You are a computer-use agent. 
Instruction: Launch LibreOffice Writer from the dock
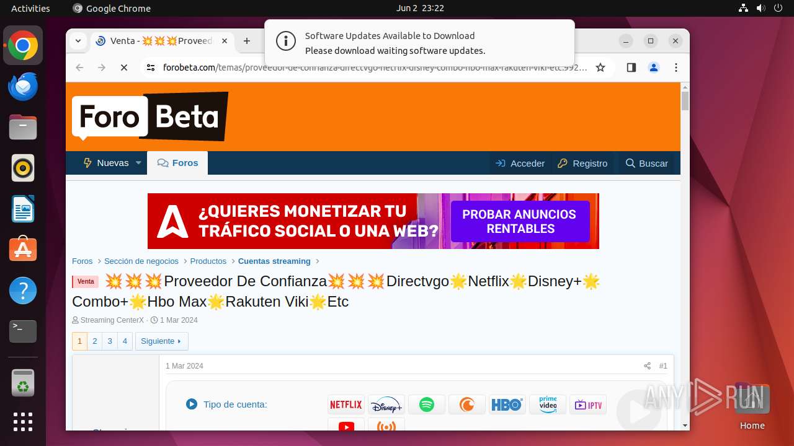[x=23, y=209]
